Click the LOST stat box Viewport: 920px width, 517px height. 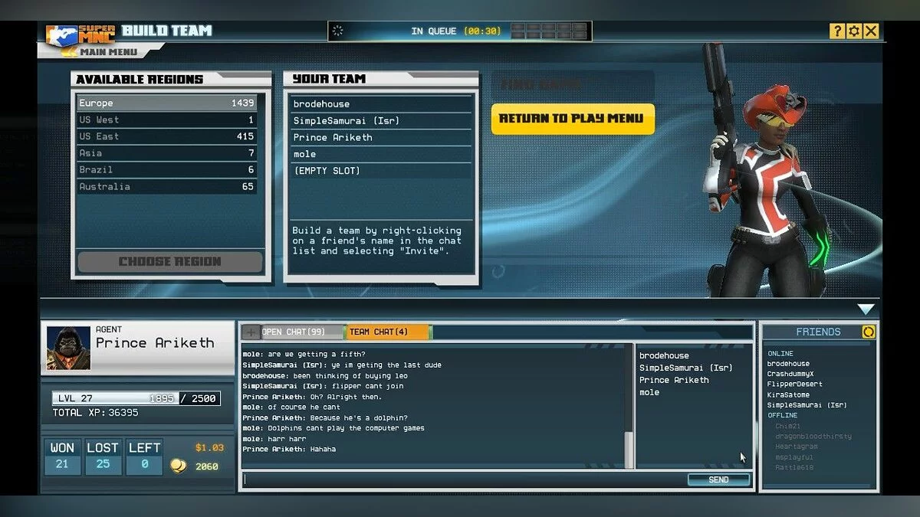pyautogui.click(x=103, y=456)
